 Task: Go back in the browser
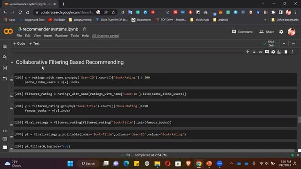coord(5,12)
